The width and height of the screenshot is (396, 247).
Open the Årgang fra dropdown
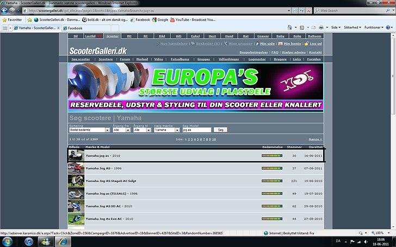coord(121,130)
